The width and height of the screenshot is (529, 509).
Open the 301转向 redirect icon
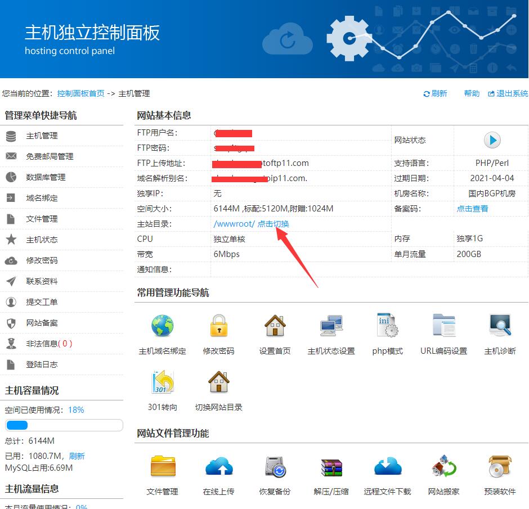pyautogui.click(x=162, y=382)
